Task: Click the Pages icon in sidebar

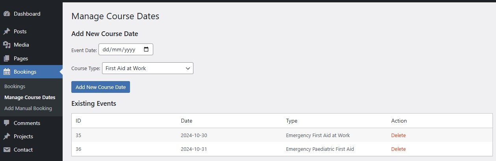Action: 7,58
